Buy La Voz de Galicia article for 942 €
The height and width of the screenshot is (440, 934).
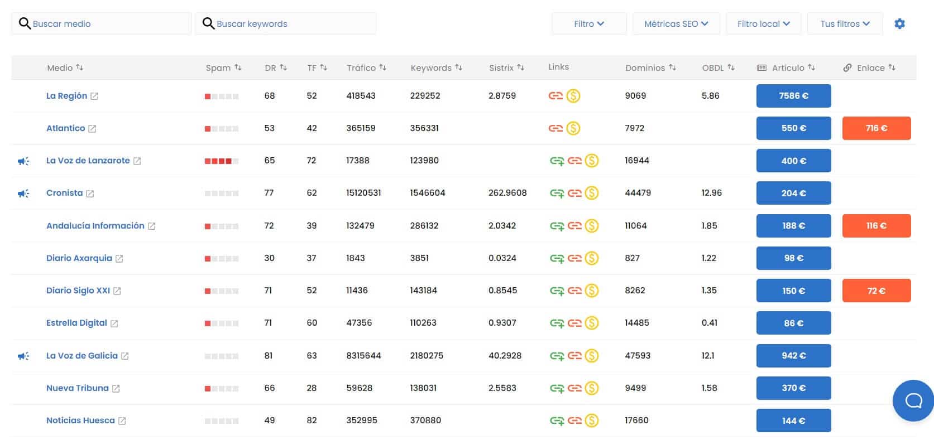(793, 355)
